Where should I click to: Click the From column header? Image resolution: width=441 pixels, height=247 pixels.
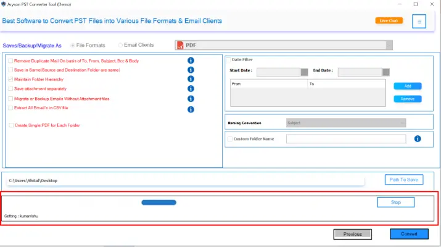click(269, 84)
